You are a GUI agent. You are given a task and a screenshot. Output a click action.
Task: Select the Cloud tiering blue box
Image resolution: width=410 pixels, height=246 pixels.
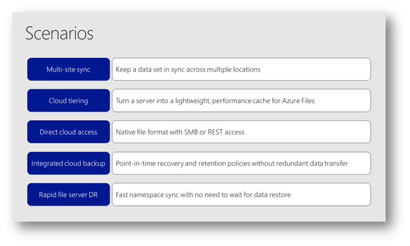coord(69,100)
